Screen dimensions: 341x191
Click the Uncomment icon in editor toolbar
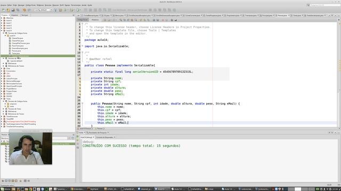(x=175, y=20)
